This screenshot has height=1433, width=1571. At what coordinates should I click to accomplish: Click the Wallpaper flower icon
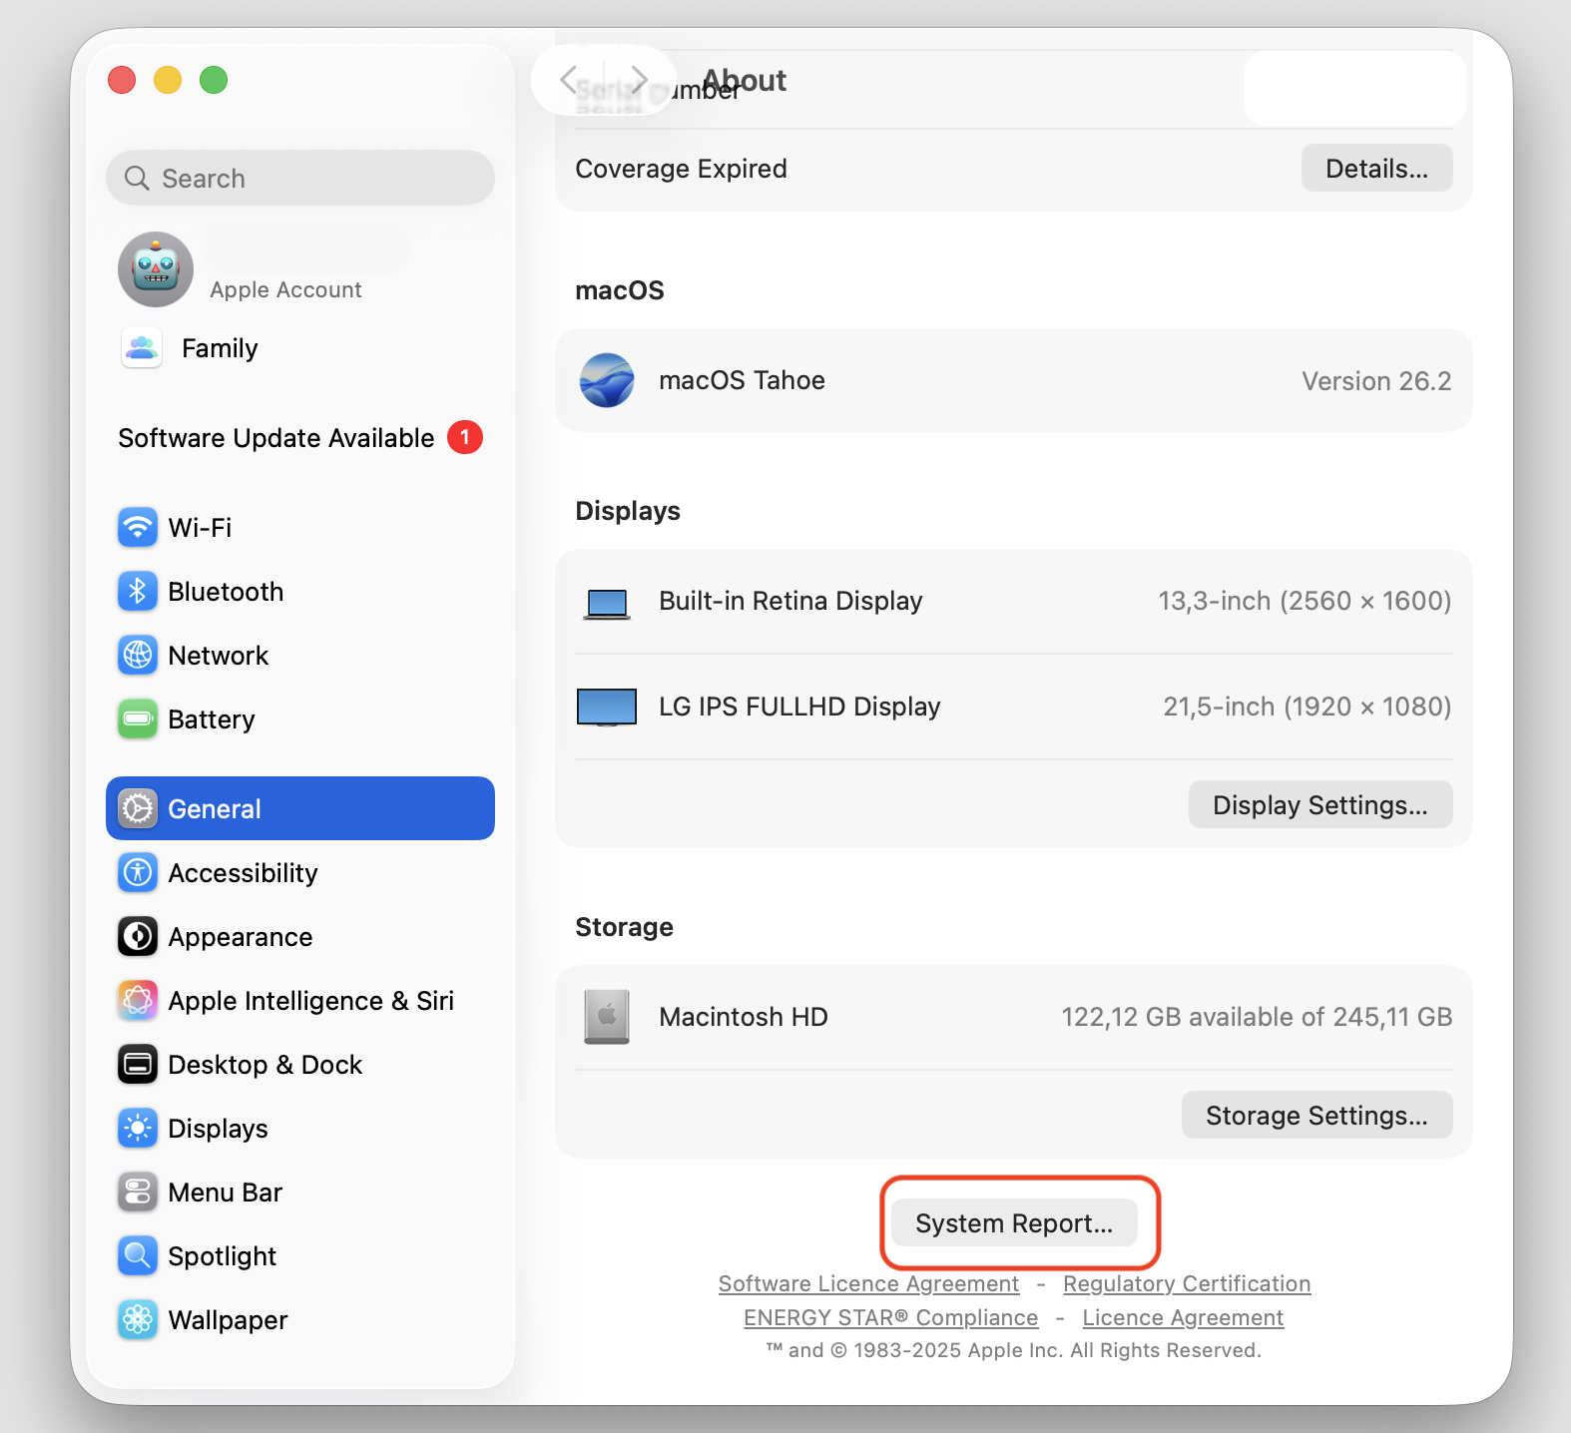pos(138,1319)
